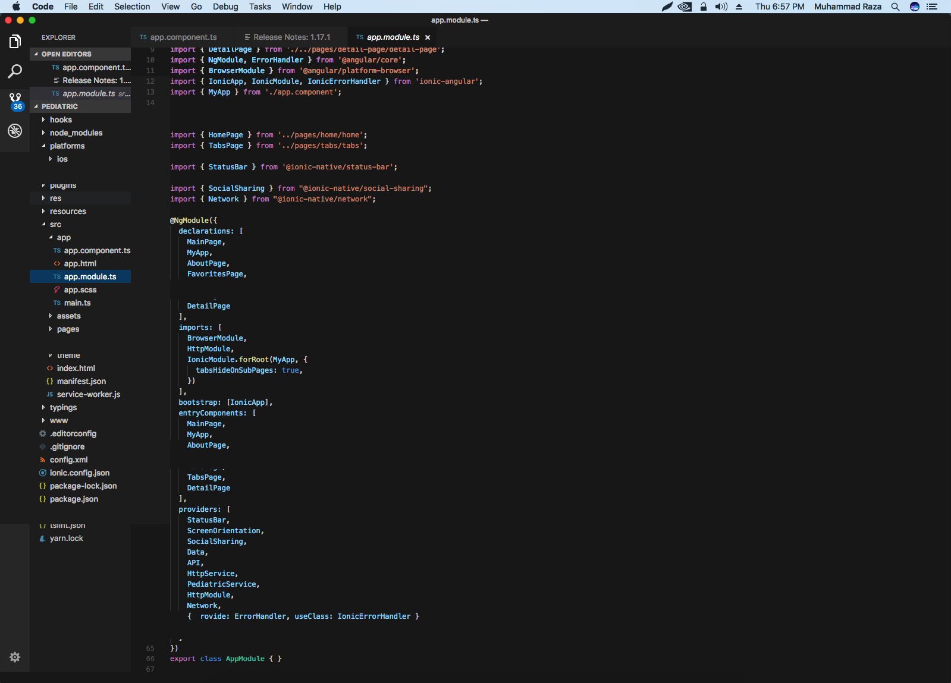
Task: Open Source Control view with 36 badge
Action: pos(15,101)
